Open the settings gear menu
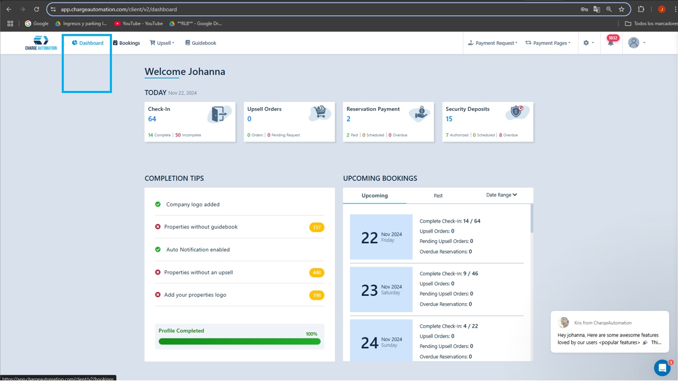 (x=588, y=43)
